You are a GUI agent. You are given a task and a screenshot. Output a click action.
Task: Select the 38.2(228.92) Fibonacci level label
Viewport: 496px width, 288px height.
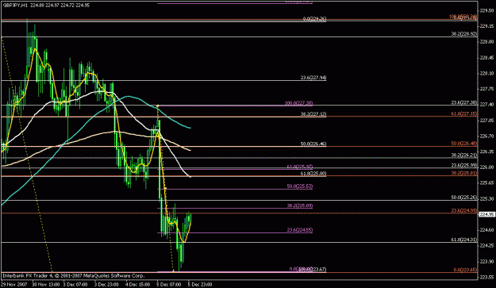point(464,34)
